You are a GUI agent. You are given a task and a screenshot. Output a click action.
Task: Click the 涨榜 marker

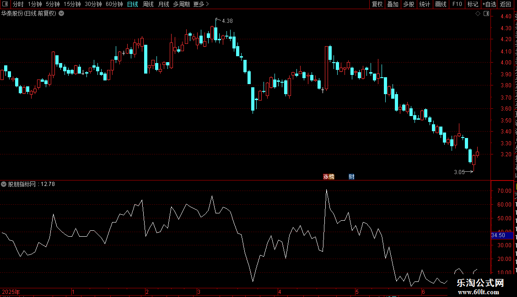(x=329, y=177)
